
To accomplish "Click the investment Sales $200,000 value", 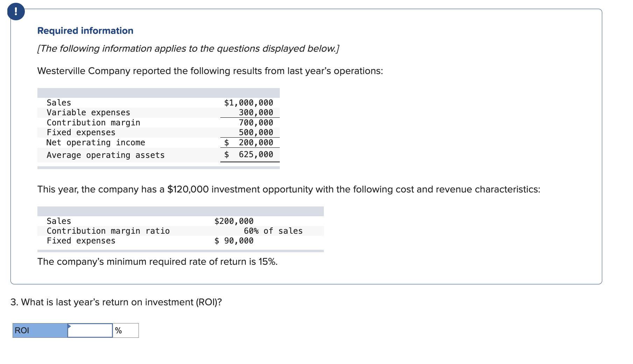I will [x=234, y=221].
